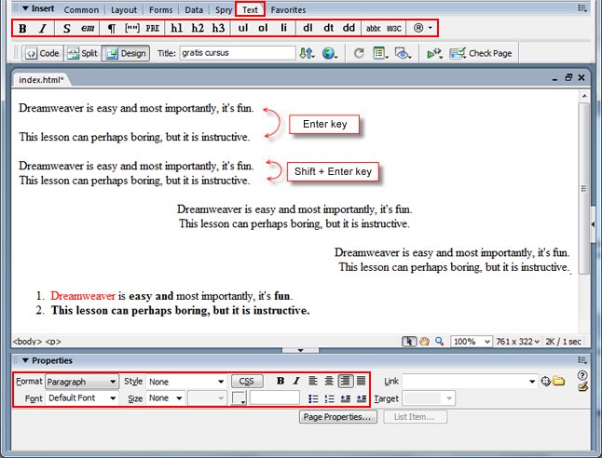Viewport: 602px width, 458px height.
Task: Open Font Default Font dropdown
Action: [82, 398]
